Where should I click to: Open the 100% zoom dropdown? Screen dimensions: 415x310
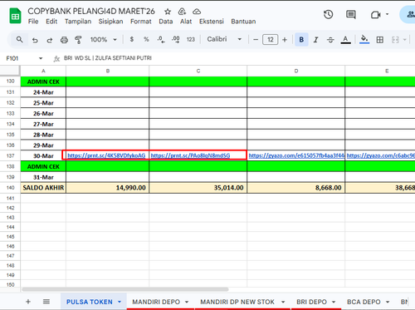pyautogui.click(x=103, y=40)
